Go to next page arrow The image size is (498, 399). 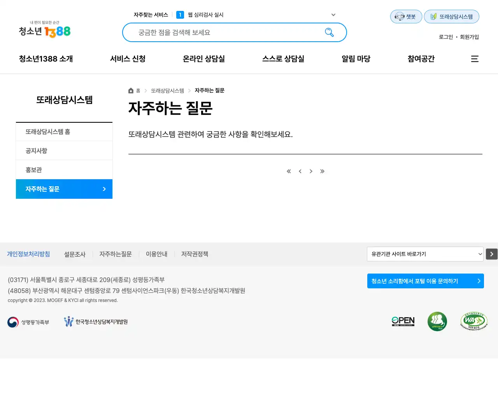[x=311, y=171]
